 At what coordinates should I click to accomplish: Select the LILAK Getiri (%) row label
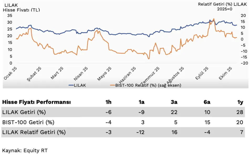[24, 112]
